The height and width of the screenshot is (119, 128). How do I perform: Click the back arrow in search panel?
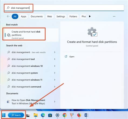(8, 16)
